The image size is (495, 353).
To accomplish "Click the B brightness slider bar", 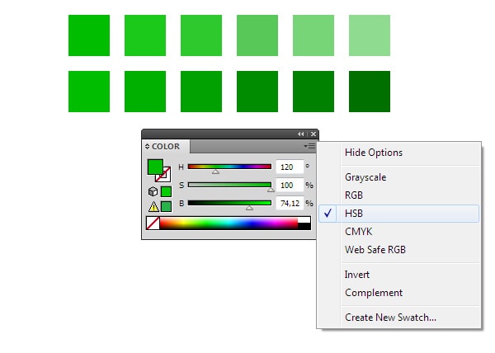I will click(229, 203).
